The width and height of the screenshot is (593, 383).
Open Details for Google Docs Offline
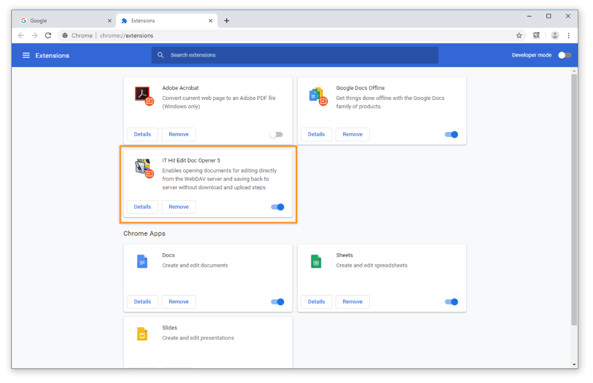click(316, 134)
